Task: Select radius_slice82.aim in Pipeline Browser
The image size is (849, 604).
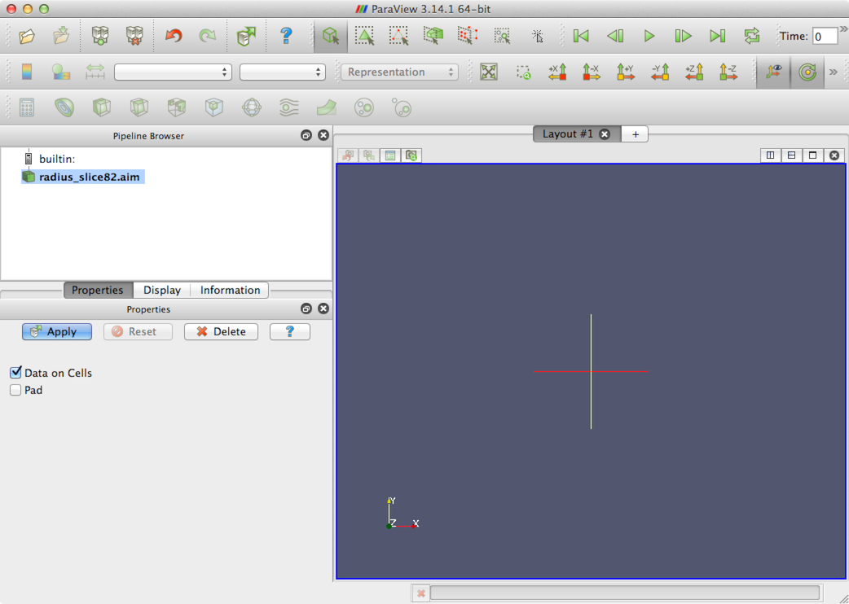Action: (x=90, y=177)
